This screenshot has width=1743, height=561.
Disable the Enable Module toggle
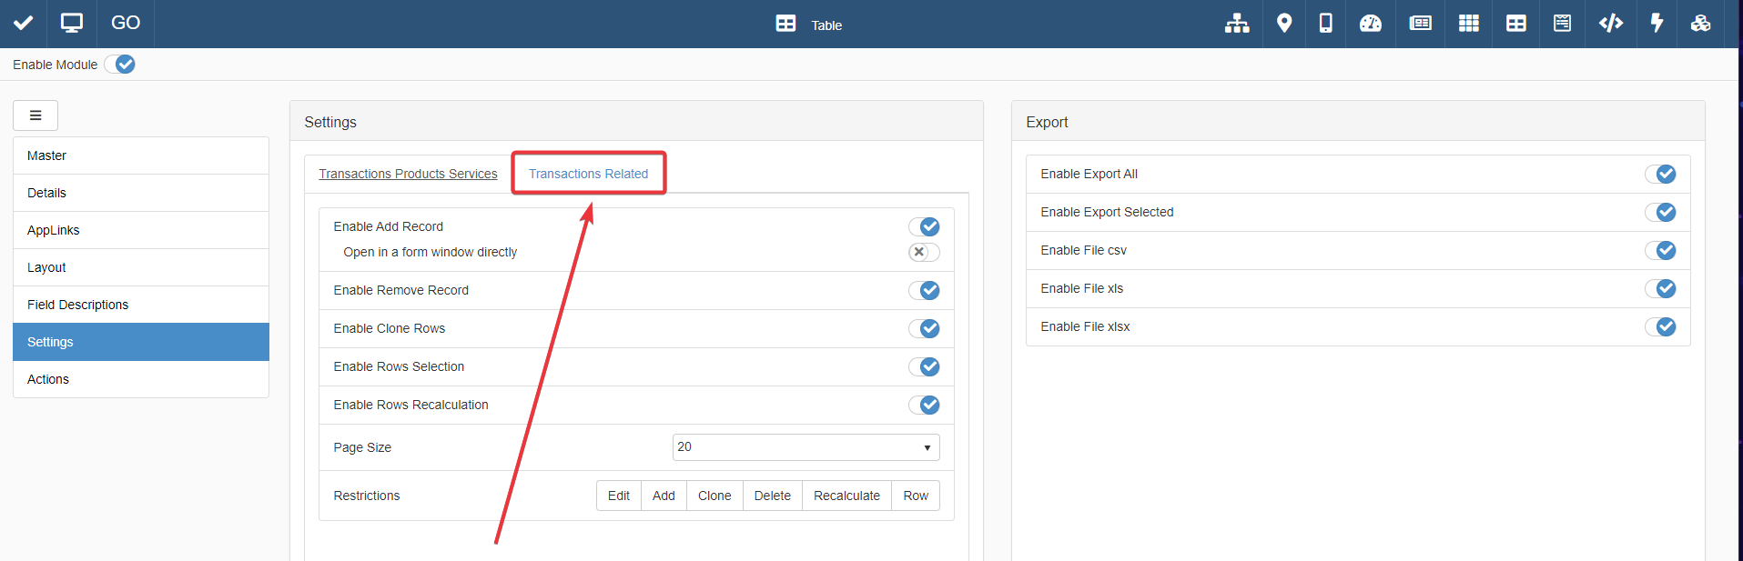coord(120,65)
